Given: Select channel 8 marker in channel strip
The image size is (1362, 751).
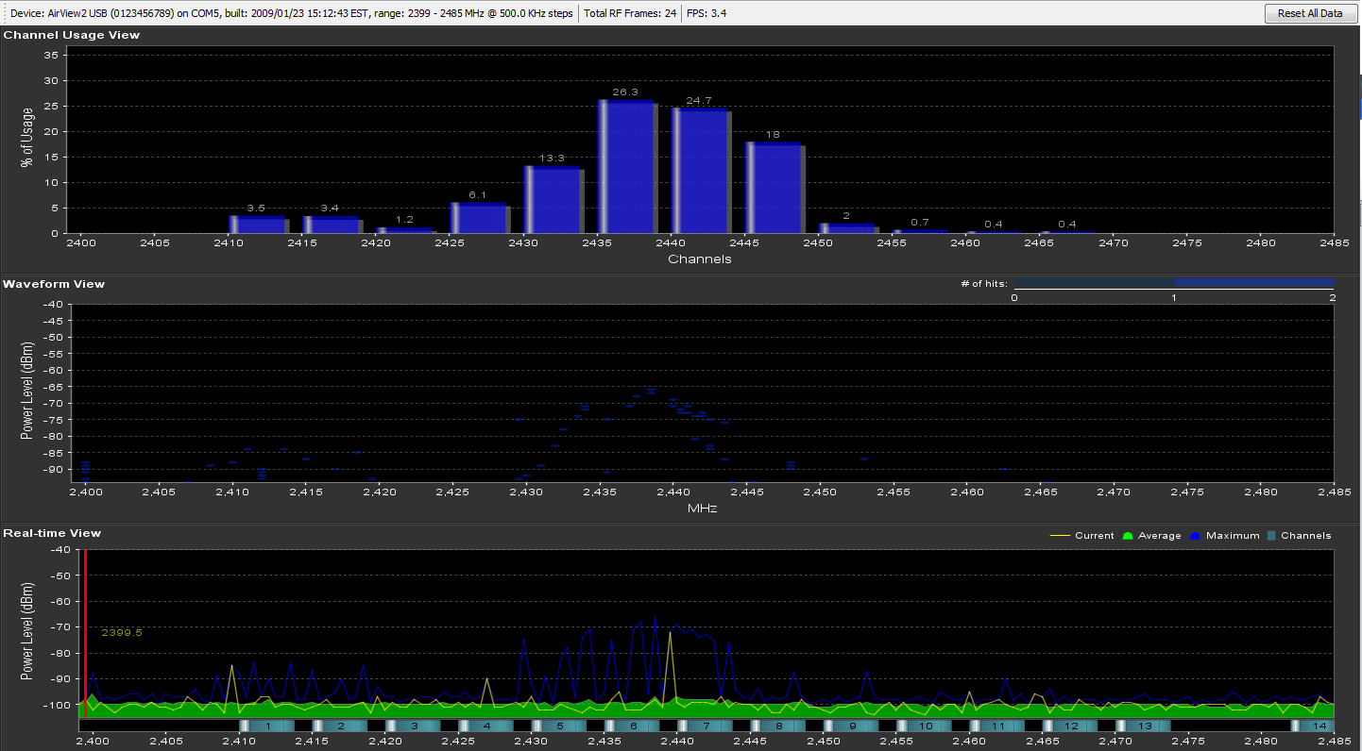Looking at the screenshot, I should point(777,726).
